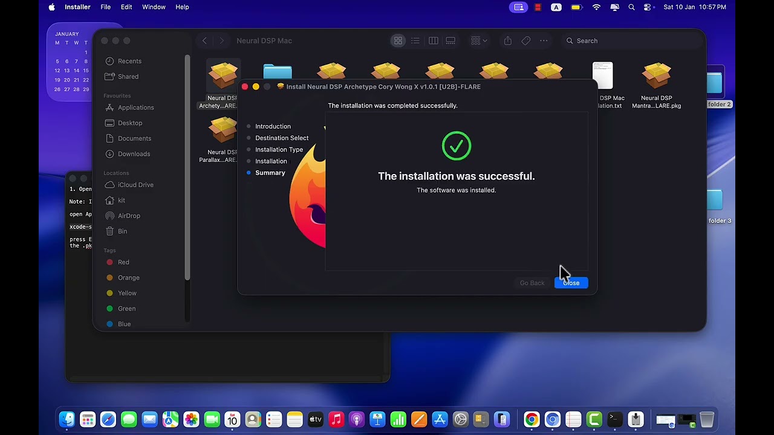The height and width of the screenshot is (435, 774).
Task: Open Downloads in Finder sidebar
Action: pyautogui.click(x=134, y=154)
